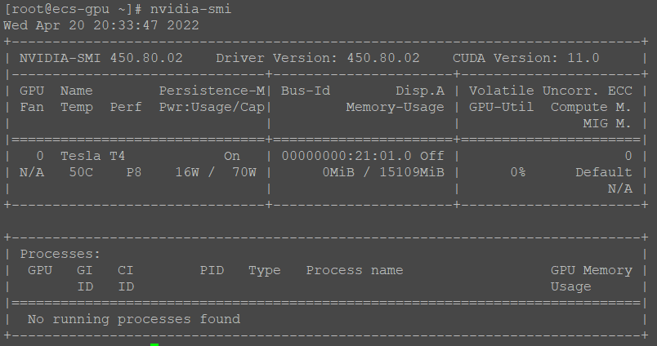Click the timestamp Wed Apr 20 20:33:47 2022
Screen dimensions: 657x346
(101, 24)
